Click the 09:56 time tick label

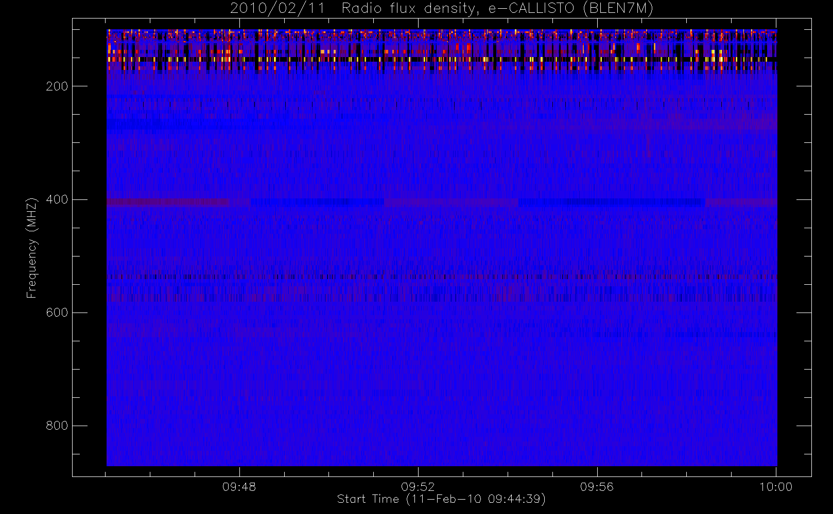(597, 487)
